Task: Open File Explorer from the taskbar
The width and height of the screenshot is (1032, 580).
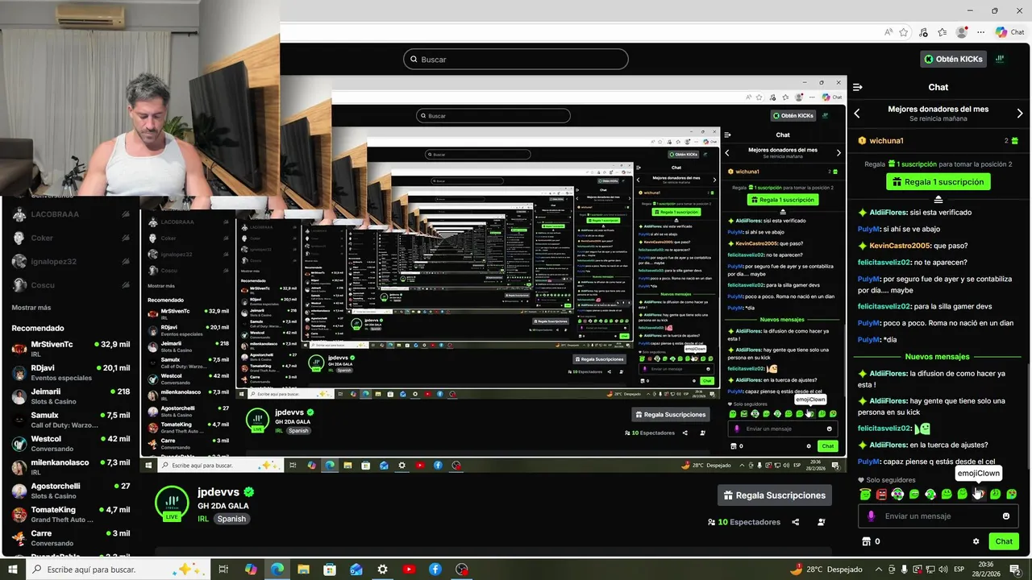Action: click(x=303, y=570)
